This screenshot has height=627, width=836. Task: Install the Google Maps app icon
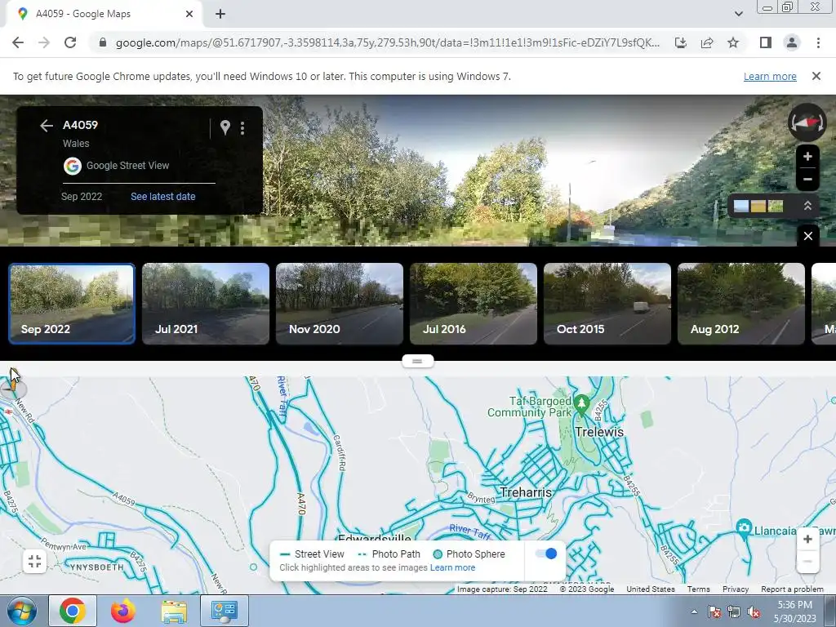pos(681,42)
